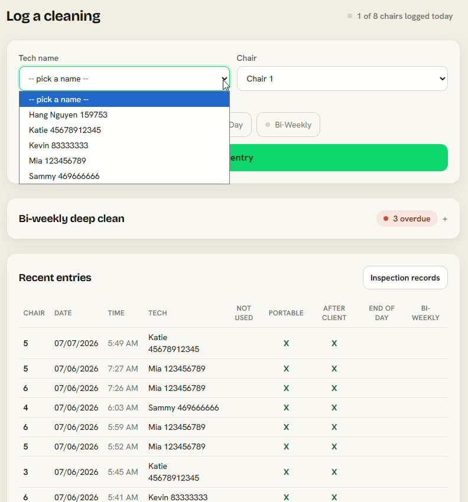Click the NOT USED column header
This screenshot has height=502, width=468.
pyautogui.click(x=244, y=313)
